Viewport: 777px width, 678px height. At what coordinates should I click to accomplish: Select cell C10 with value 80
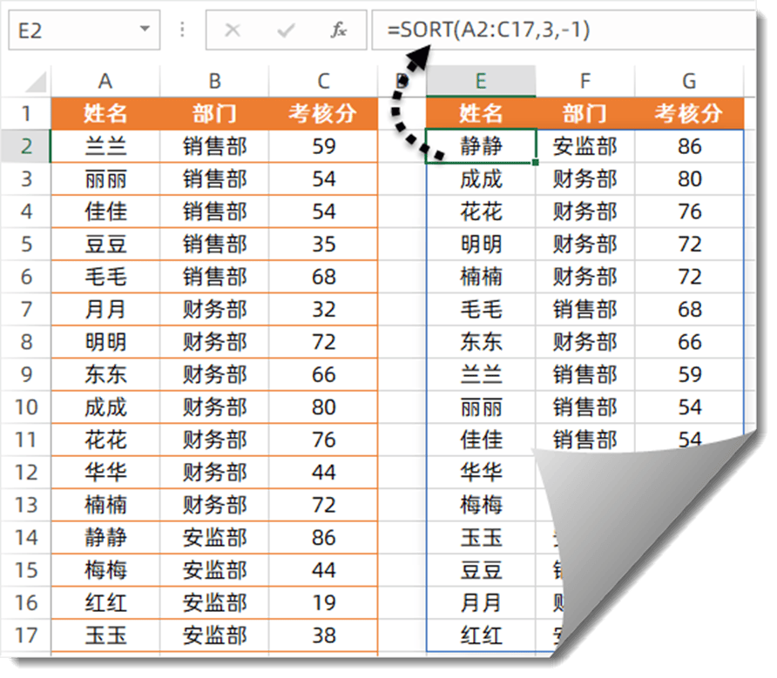[323, 407]
